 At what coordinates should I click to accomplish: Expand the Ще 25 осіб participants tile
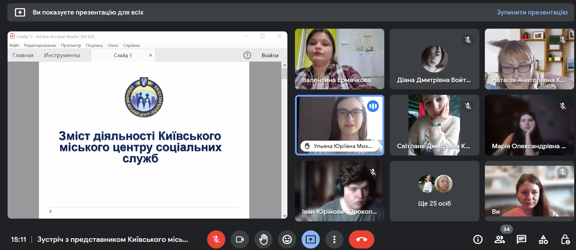[x=434, y=191]
